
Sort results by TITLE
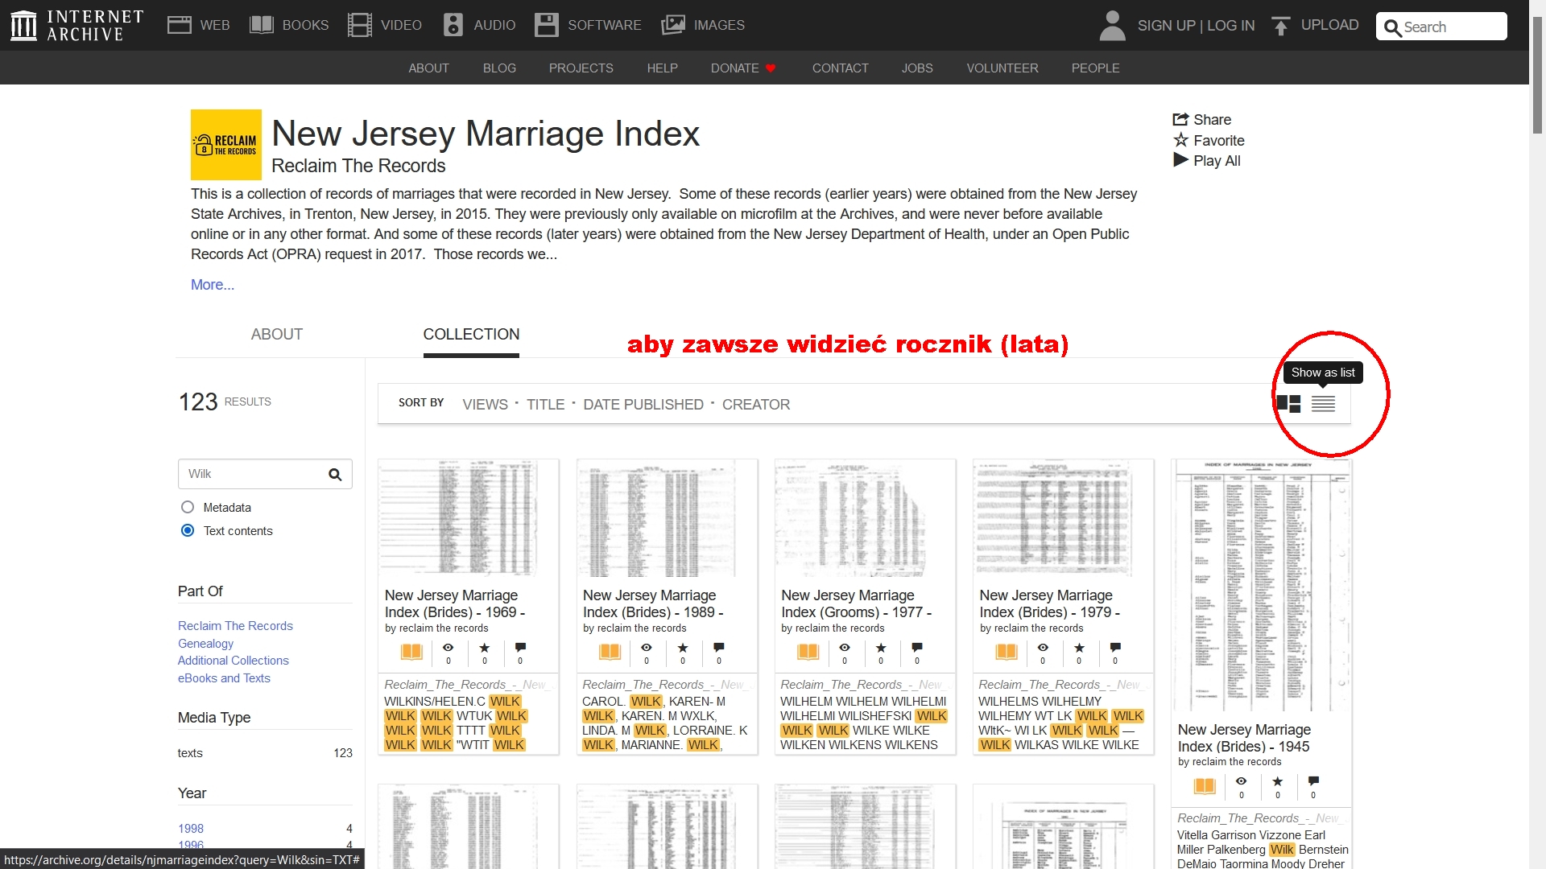(545, 405)
